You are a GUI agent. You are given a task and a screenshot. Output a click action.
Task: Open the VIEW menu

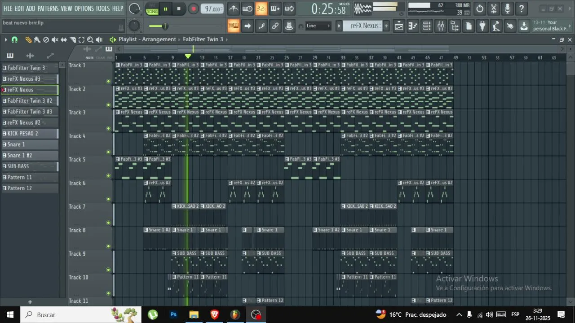pos(66,9)
